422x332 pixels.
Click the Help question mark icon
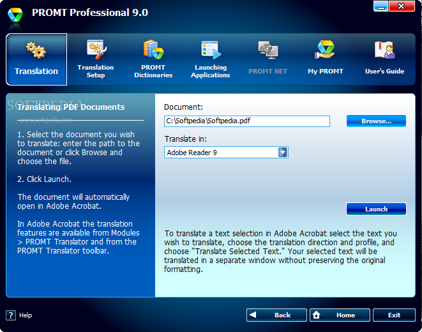pyautogui.click(x=11, y=315)
